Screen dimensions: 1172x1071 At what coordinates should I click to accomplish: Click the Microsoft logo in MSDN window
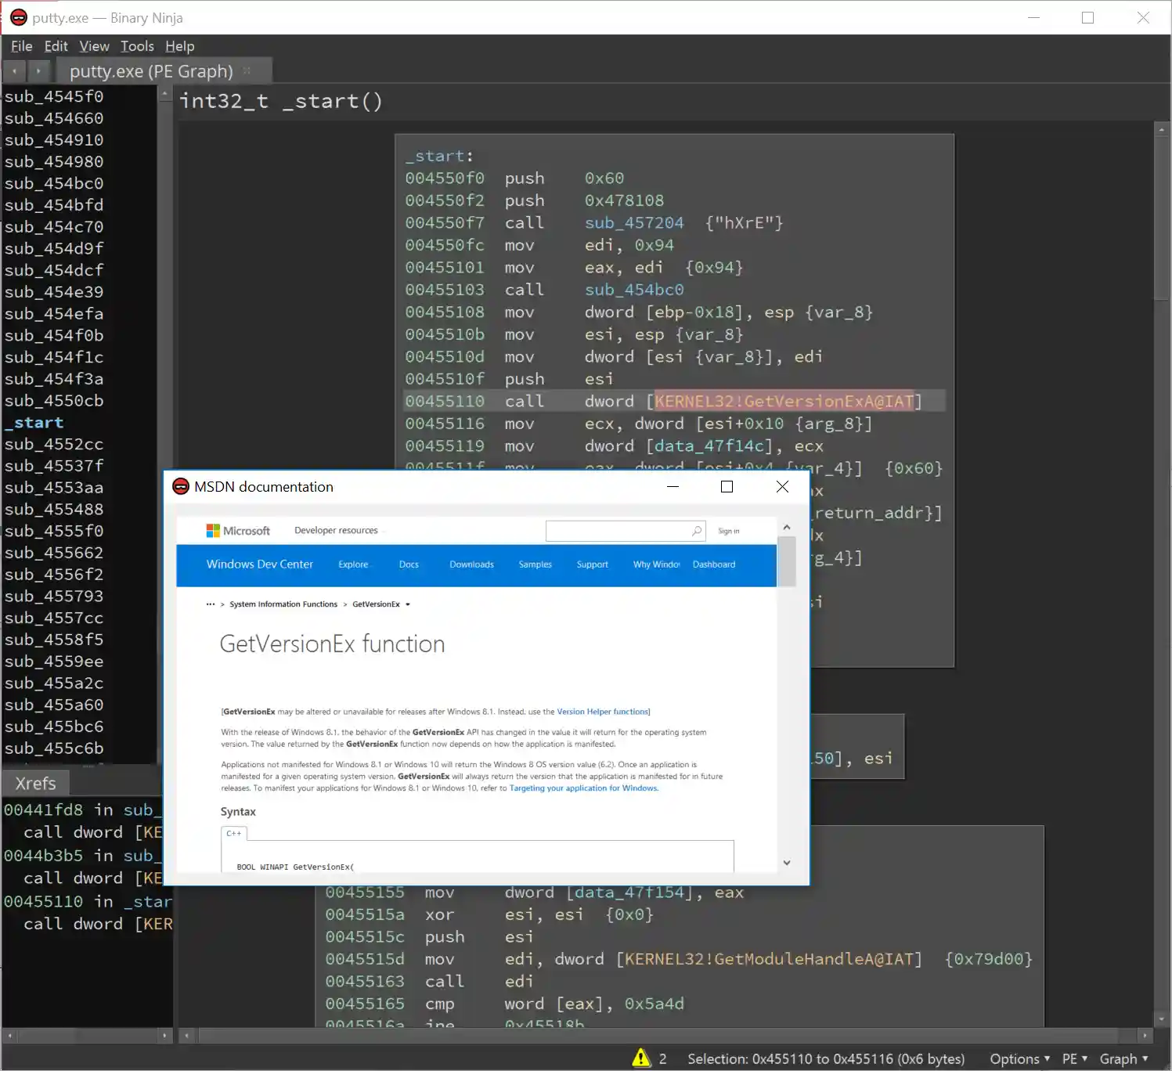tap(237, 531)
